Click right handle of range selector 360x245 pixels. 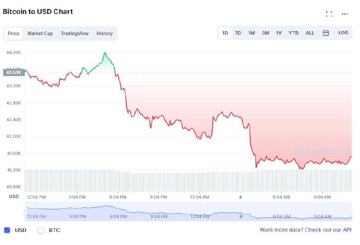pos(352,211)
